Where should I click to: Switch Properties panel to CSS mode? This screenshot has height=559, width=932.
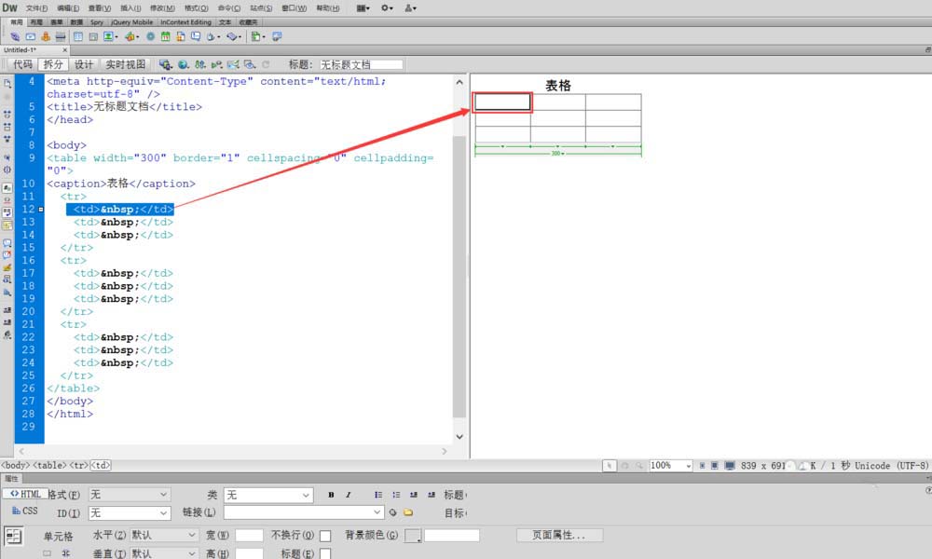point(25,511)
